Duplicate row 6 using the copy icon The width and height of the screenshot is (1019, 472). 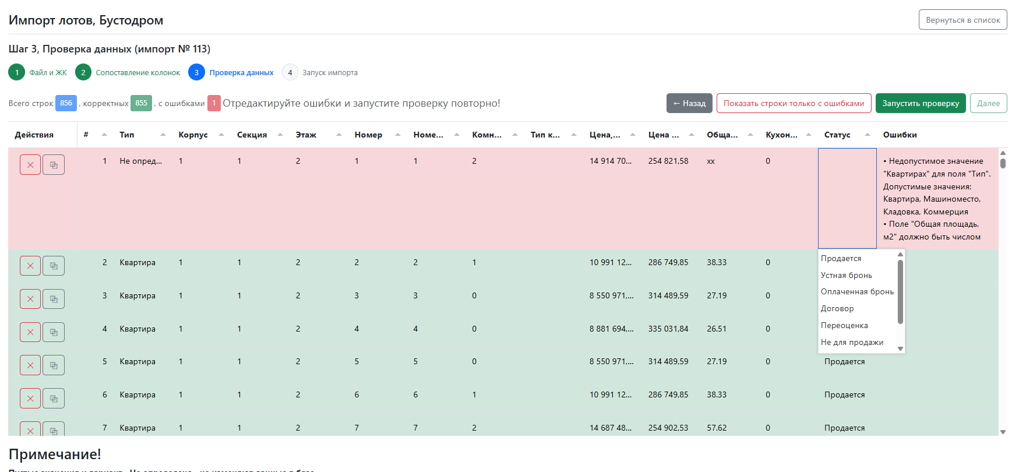[x=54, y=399]
